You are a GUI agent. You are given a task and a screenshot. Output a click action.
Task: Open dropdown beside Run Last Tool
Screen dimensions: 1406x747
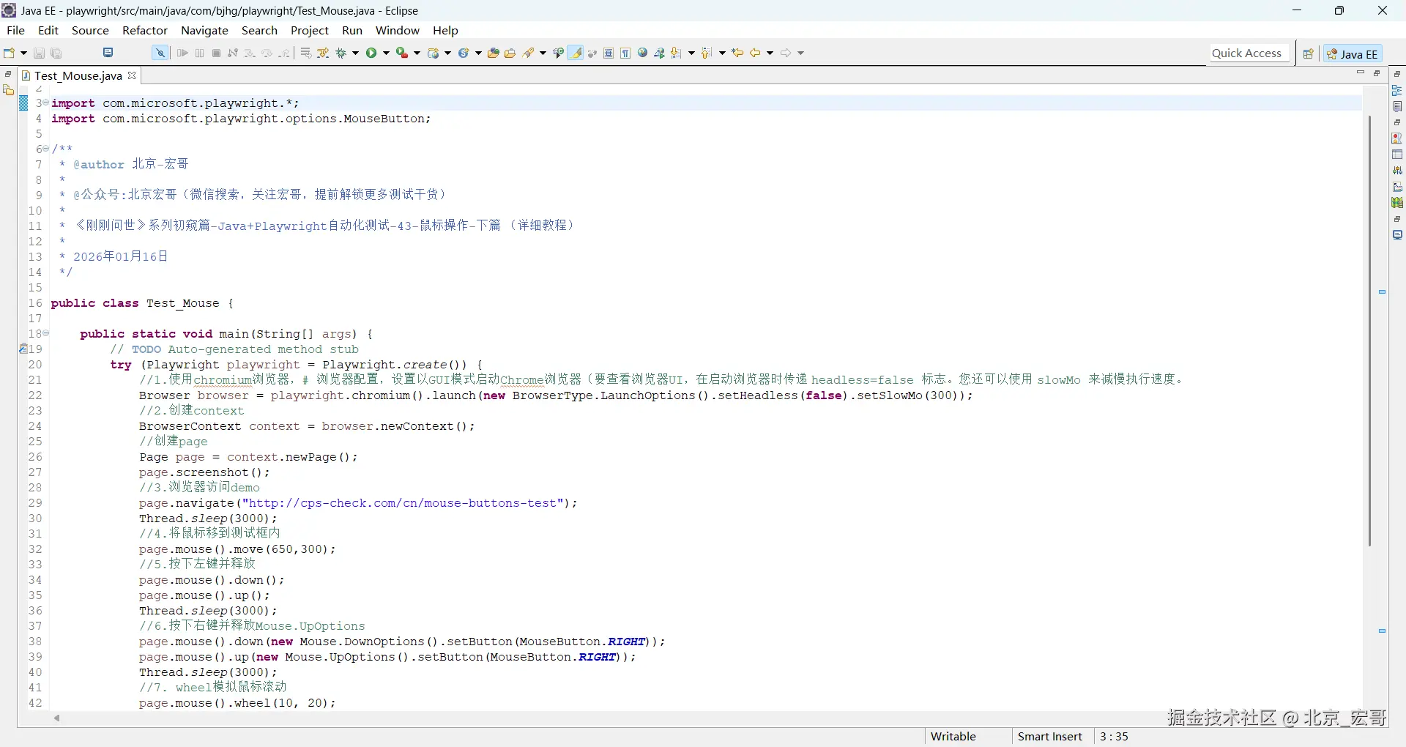417,53
